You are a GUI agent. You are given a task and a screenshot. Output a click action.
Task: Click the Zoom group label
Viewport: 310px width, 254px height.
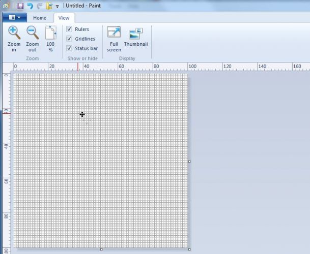point(33,58)
